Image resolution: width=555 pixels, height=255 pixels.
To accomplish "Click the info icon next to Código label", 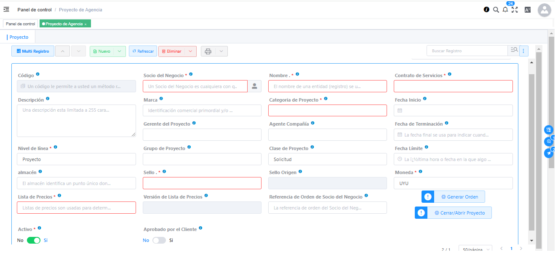I will 38,75.
